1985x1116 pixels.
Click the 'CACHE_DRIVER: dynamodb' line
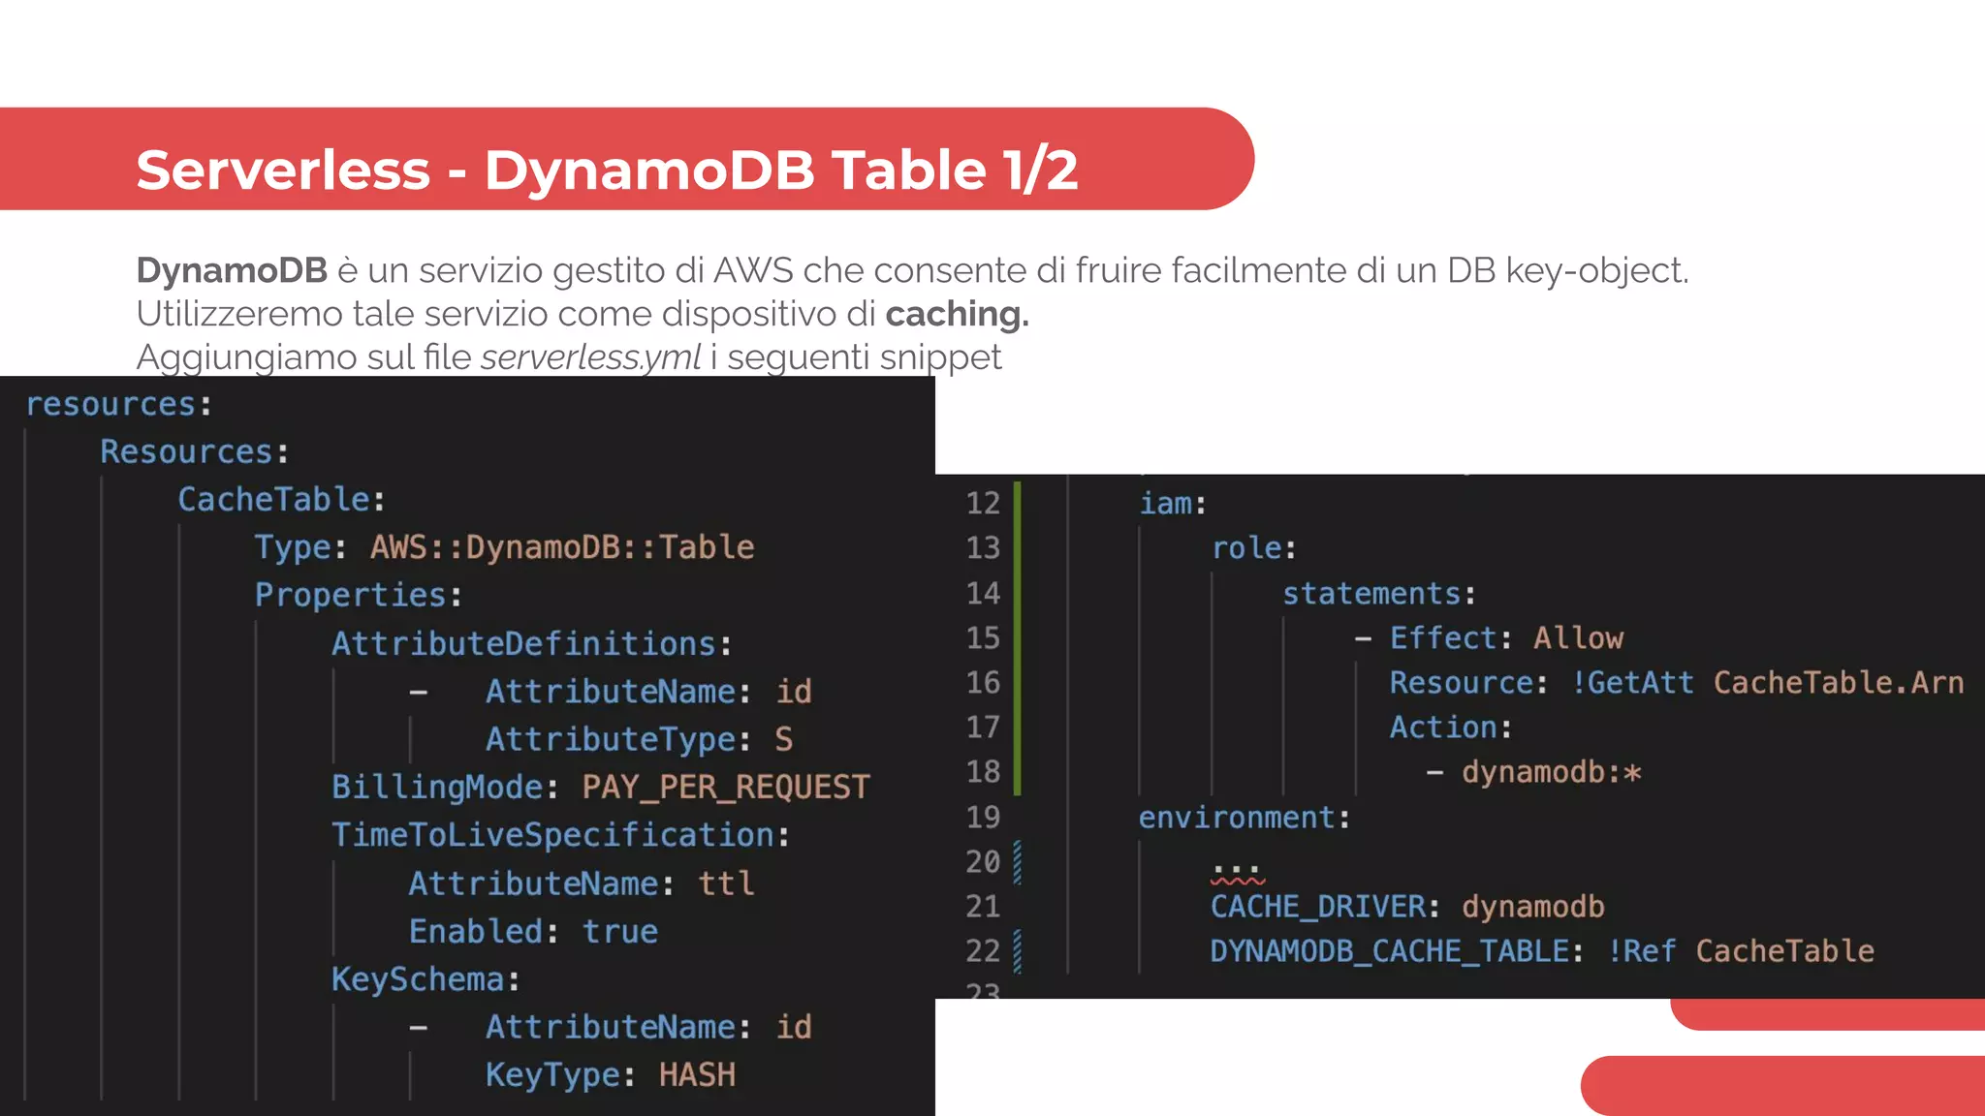pyautogui.click(x=1406, y=907)
